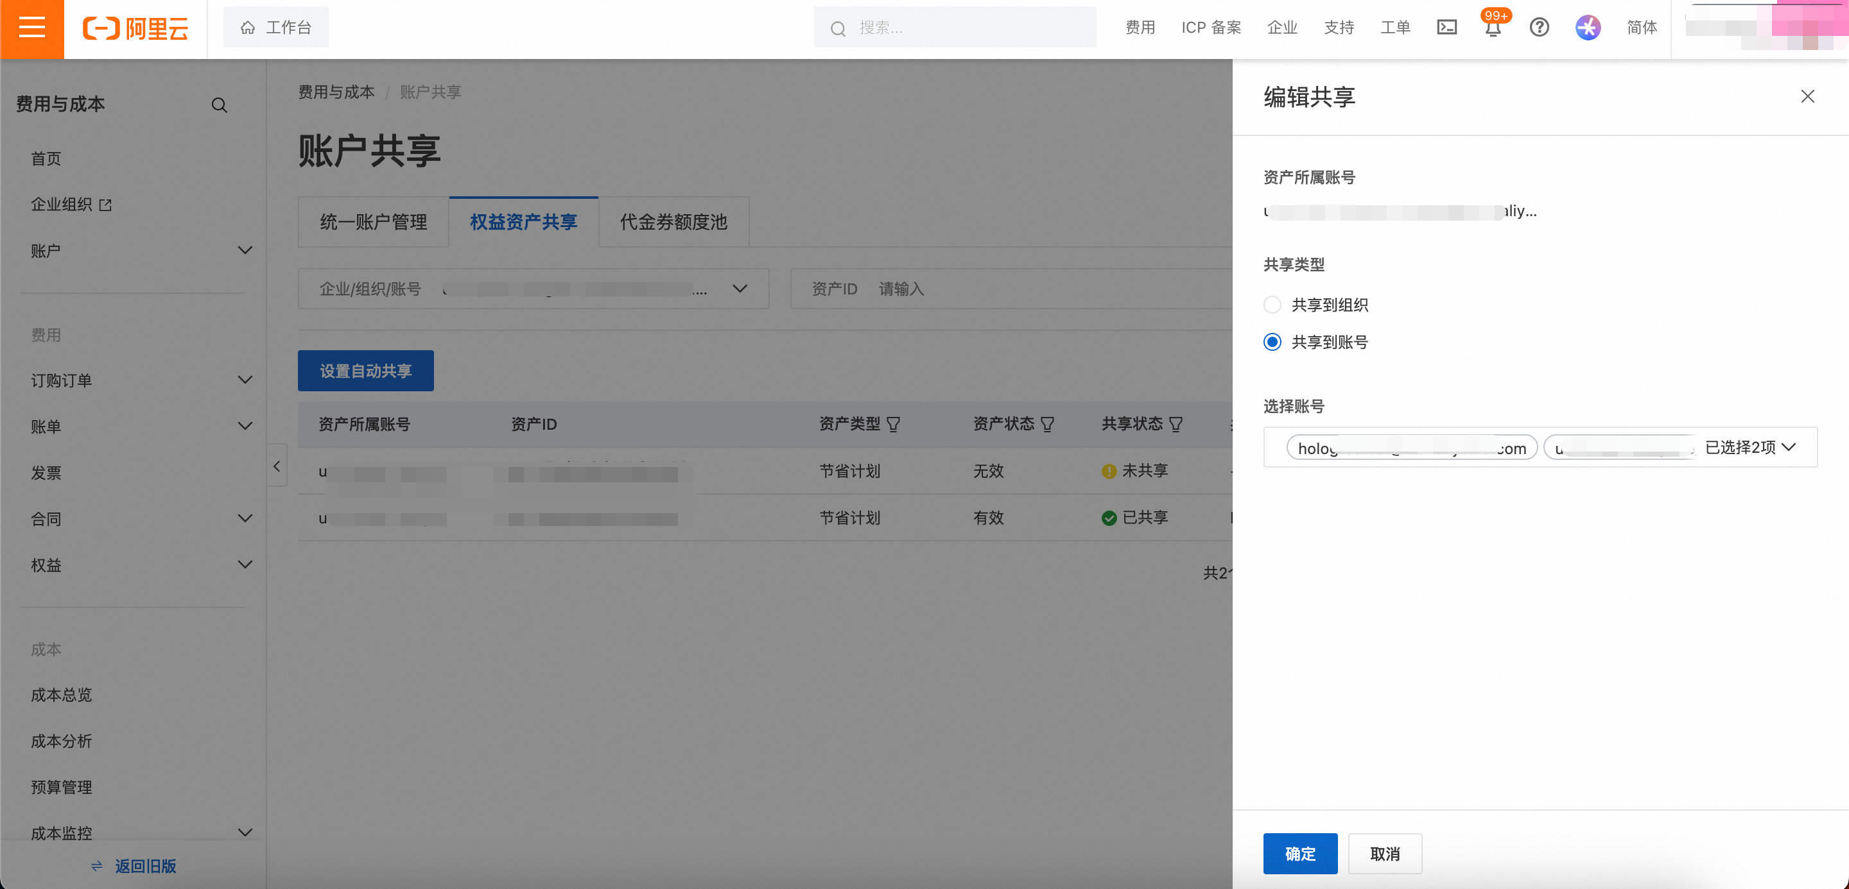
Task: Close the 编辑共享 panel
Action: coord(1807,97)
